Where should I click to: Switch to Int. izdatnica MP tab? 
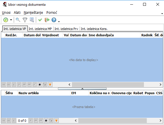coord(40,29)
